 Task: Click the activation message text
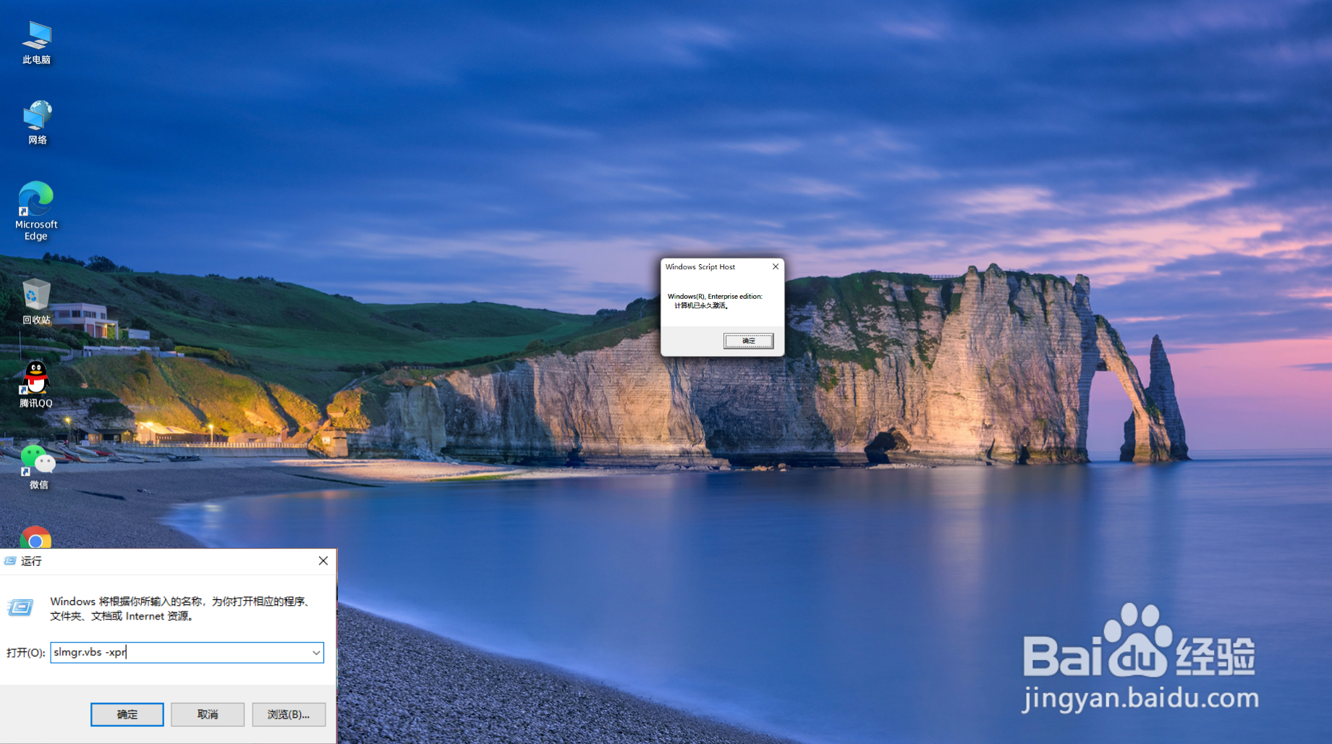(715, 300)
